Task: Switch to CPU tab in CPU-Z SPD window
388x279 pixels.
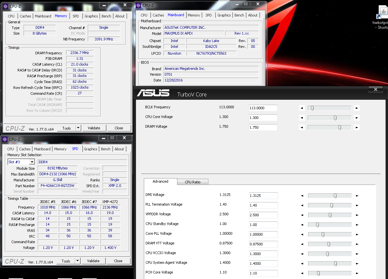Action: [11, 149]
